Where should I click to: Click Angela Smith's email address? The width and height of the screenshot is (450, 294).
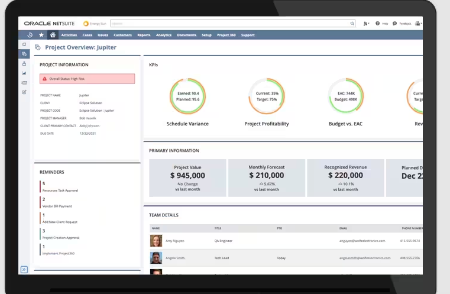pos(365,258)
